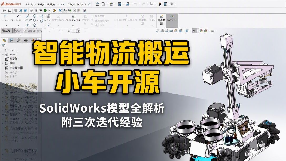The width and height of the screenshot is (286, 161).
Task: Click the Redo arrow
Action: [144, 4]
